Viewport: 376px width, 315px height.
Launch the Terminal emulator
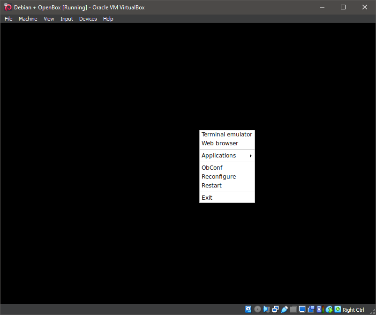227,134
